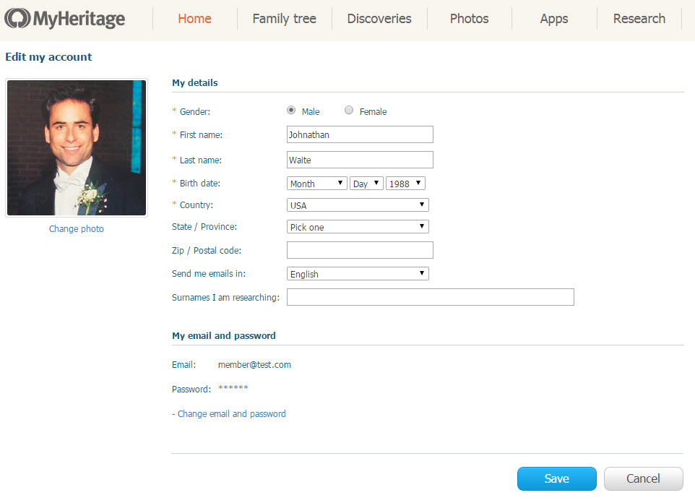Open the birth Month dropdown
This screenshot has width=695, height=503.
click(317, 184)
